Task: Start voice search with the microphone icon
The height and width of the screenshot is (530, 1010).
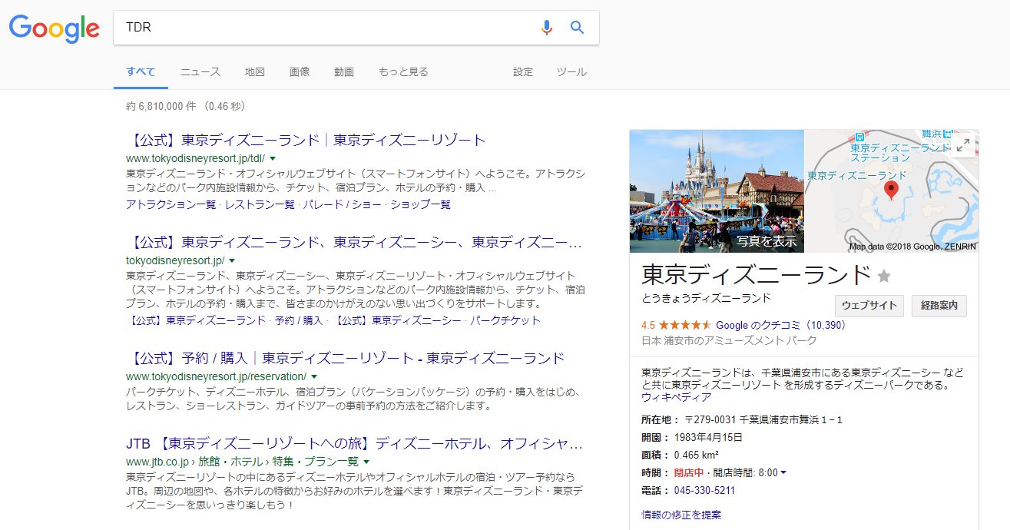Action: click(546, 28)
